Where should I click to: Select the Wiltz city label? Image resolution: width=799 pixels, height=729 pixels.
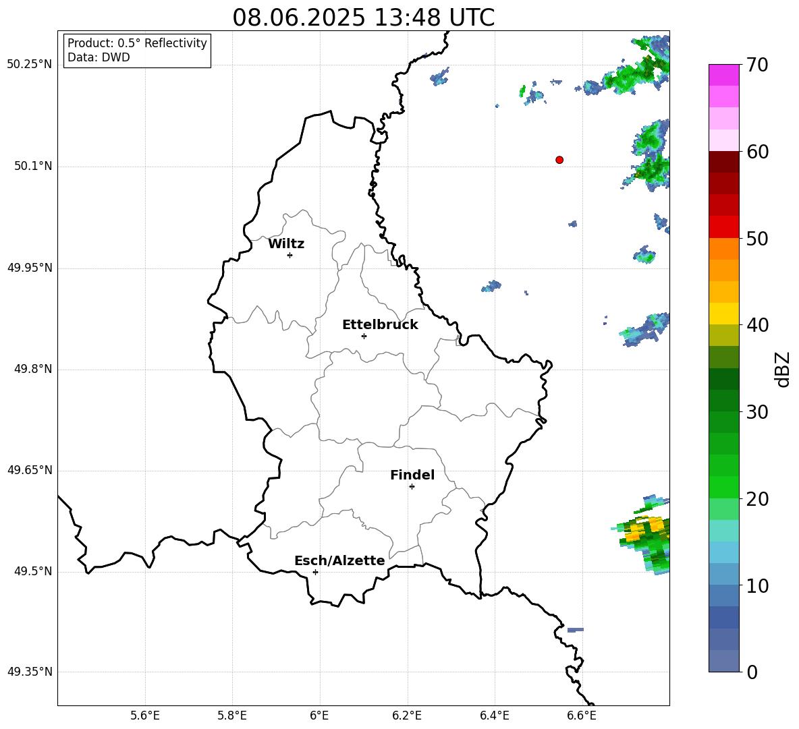286,244
